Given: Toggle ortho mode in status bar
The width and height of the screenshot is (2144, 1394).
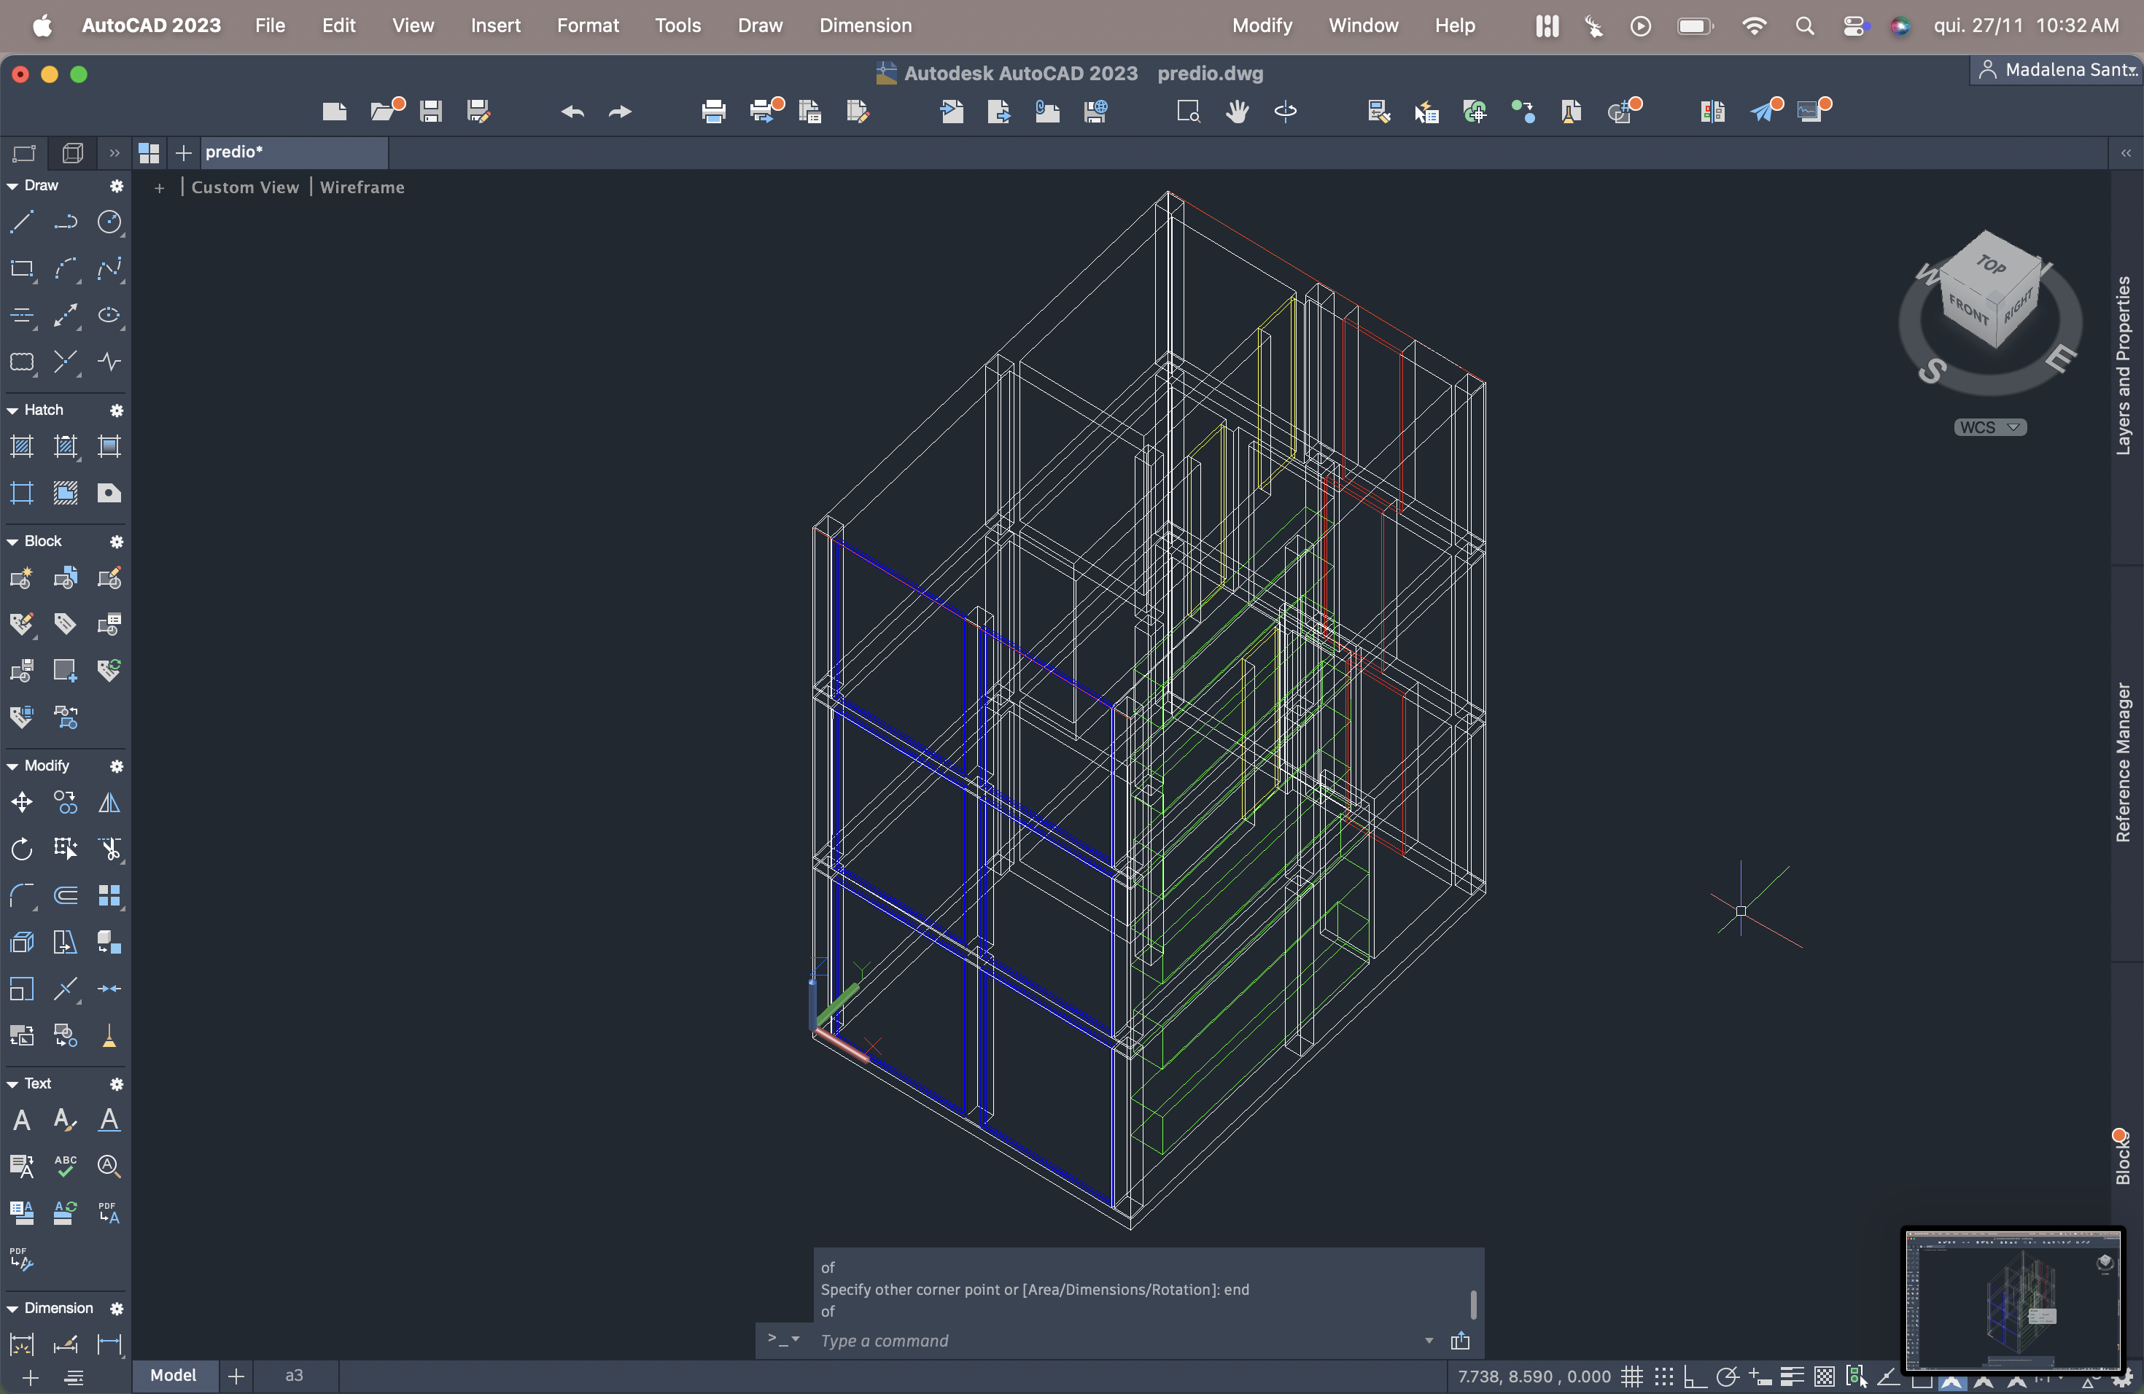Looking at the screenshot, I should [1695, 1377].
